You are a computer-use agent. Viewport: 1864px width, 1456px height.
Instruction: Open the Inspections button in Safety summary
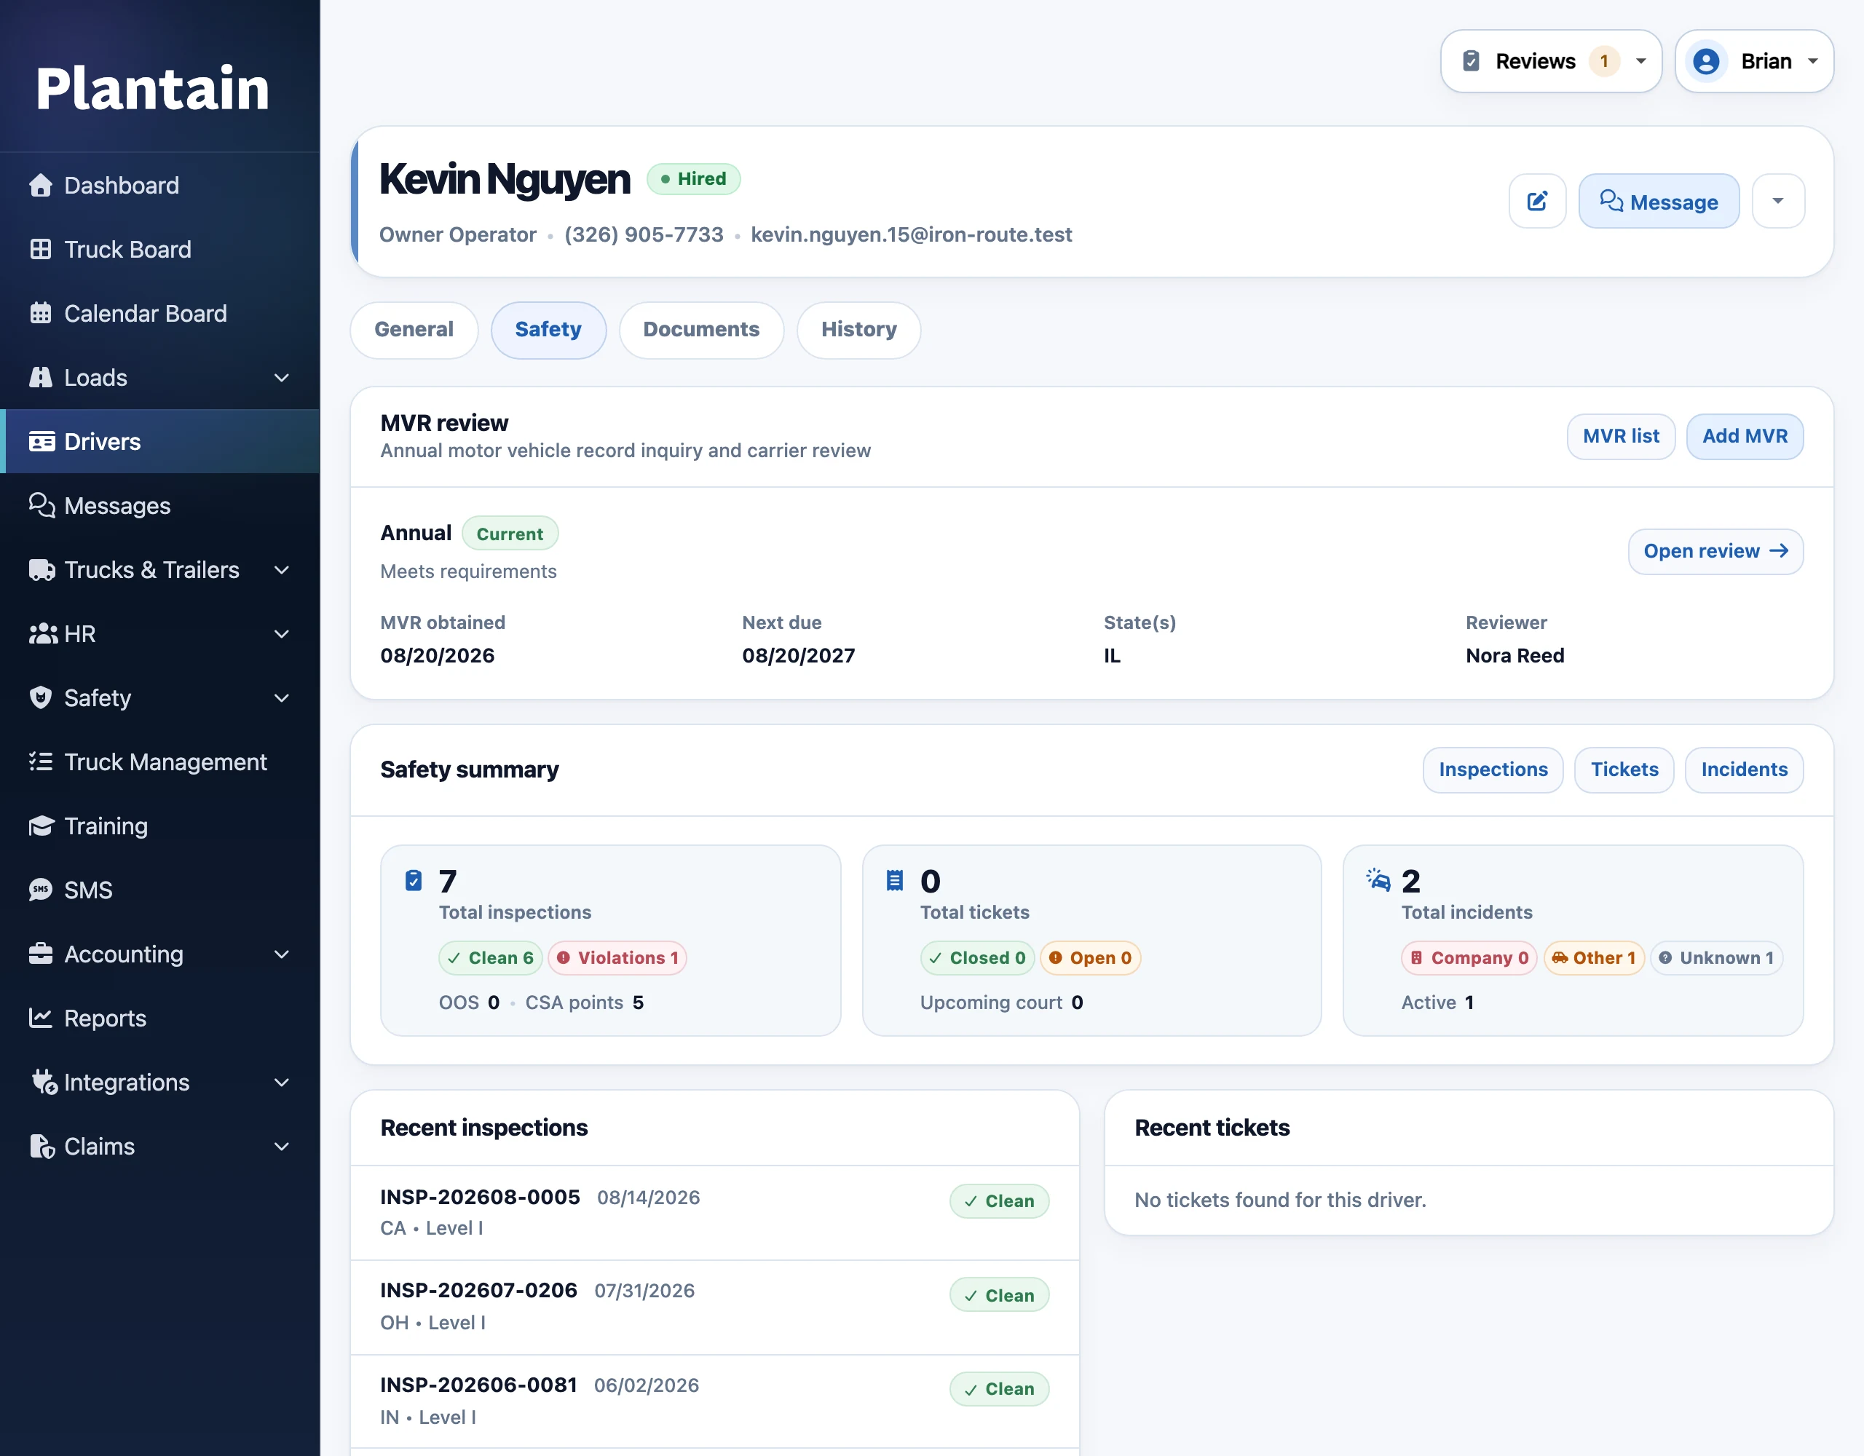point(1493,769)
